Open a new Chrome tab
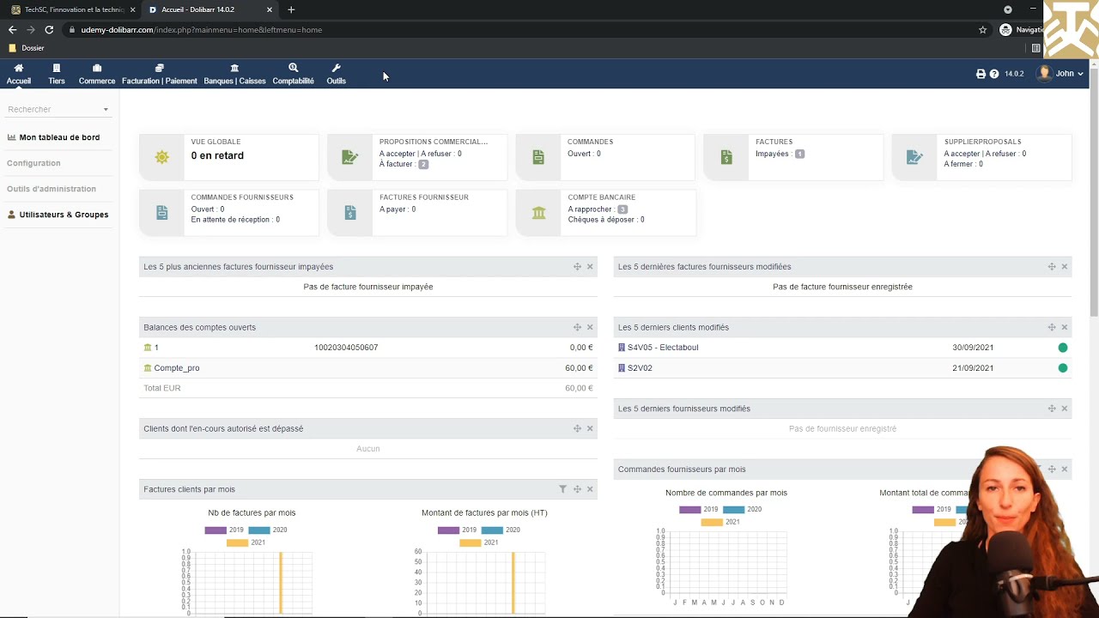The width and height of the screenshot is (1099, 618). point(291,9)
